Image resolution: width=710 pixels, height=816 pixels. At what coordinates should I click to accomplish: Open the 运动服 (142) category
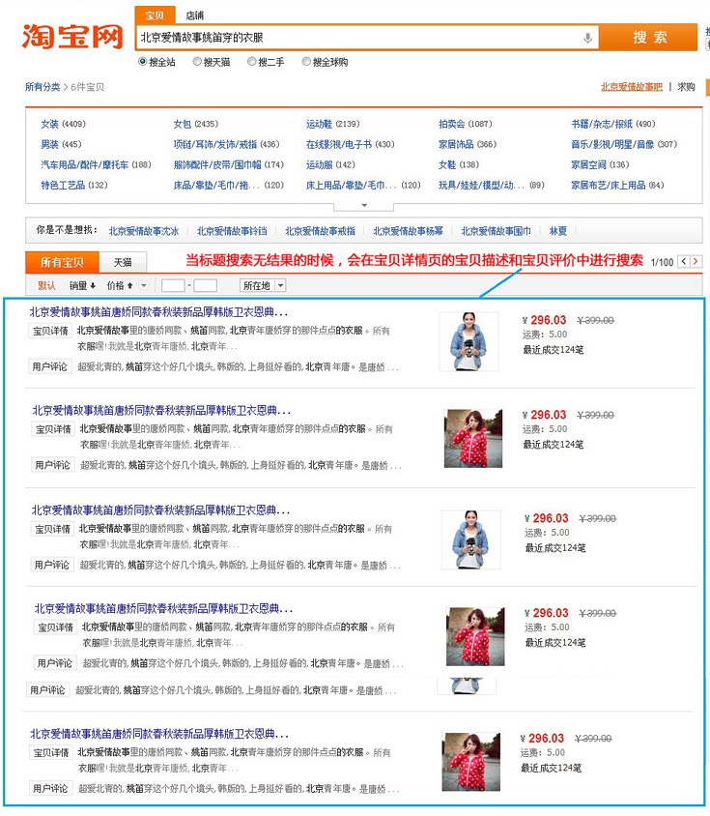(330, 164)
